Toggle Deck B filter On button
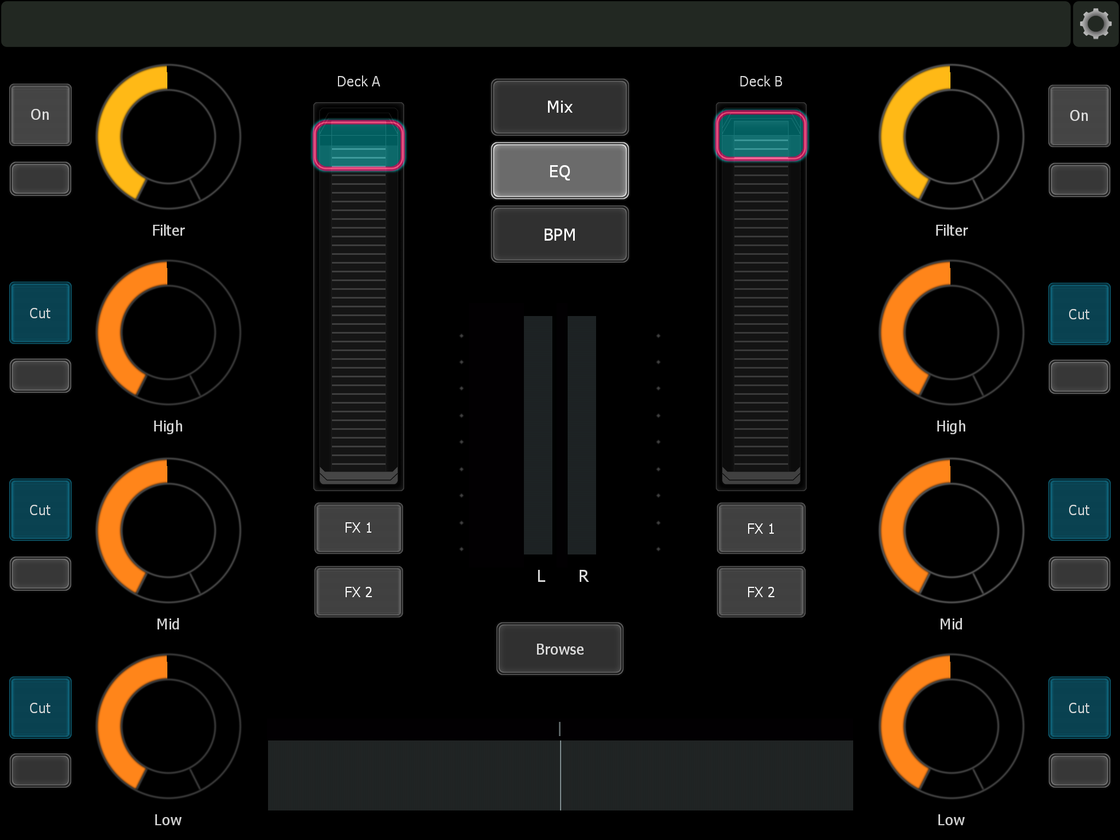This screenshot has width=1120, height=840. (1079, 116)
